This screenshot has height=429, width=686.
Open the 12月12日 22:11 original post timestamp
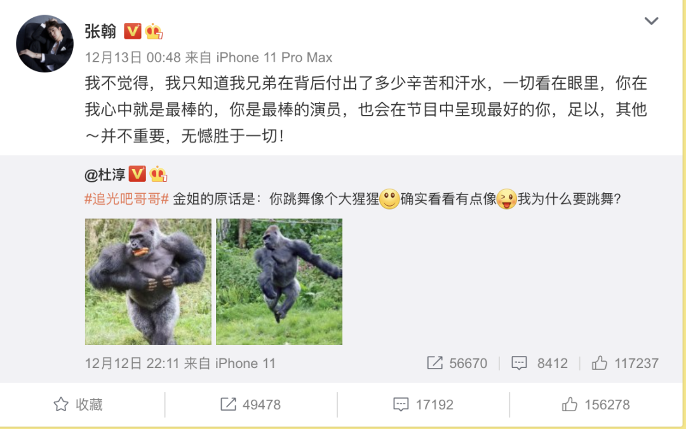click(132, 364)
